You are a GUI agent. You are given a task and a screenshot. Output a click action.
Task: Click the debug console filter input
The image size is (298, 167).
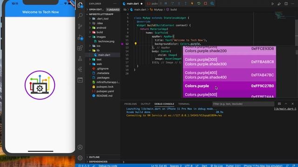(243, 104)
